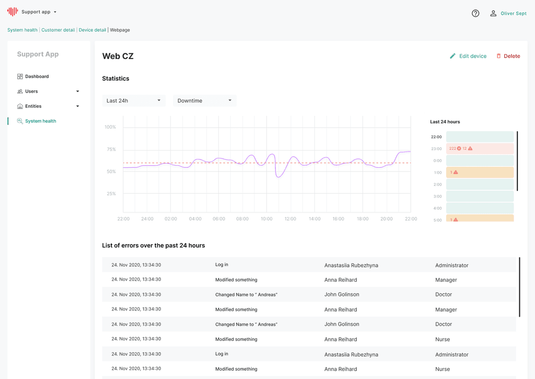Click the error list vertical scrollbar
This screenshot has width=535, height=379.
click(x=519, y=287)
